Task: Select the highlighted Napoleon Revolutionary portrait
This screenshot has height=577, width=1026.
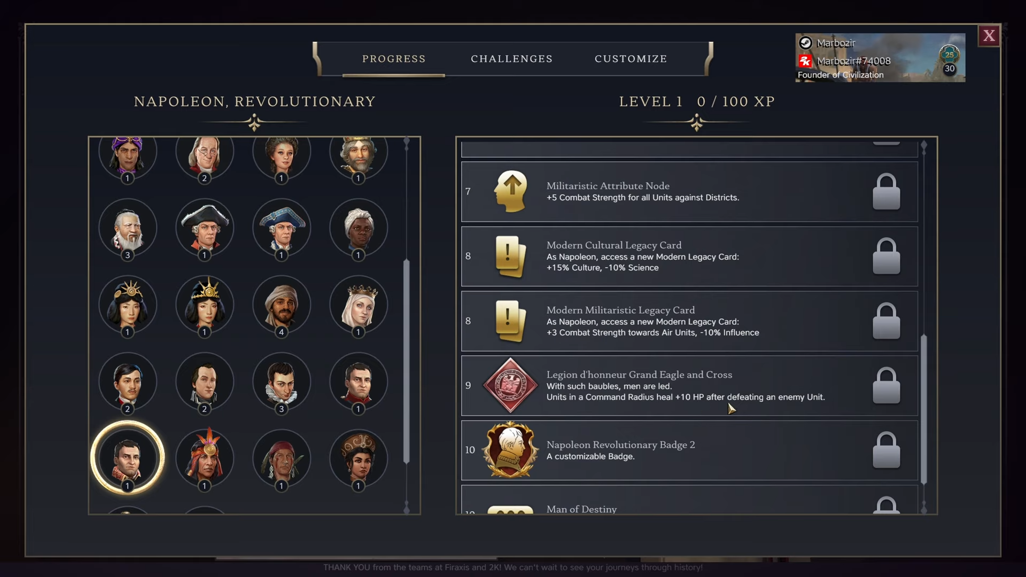Action: coord(127,458)
